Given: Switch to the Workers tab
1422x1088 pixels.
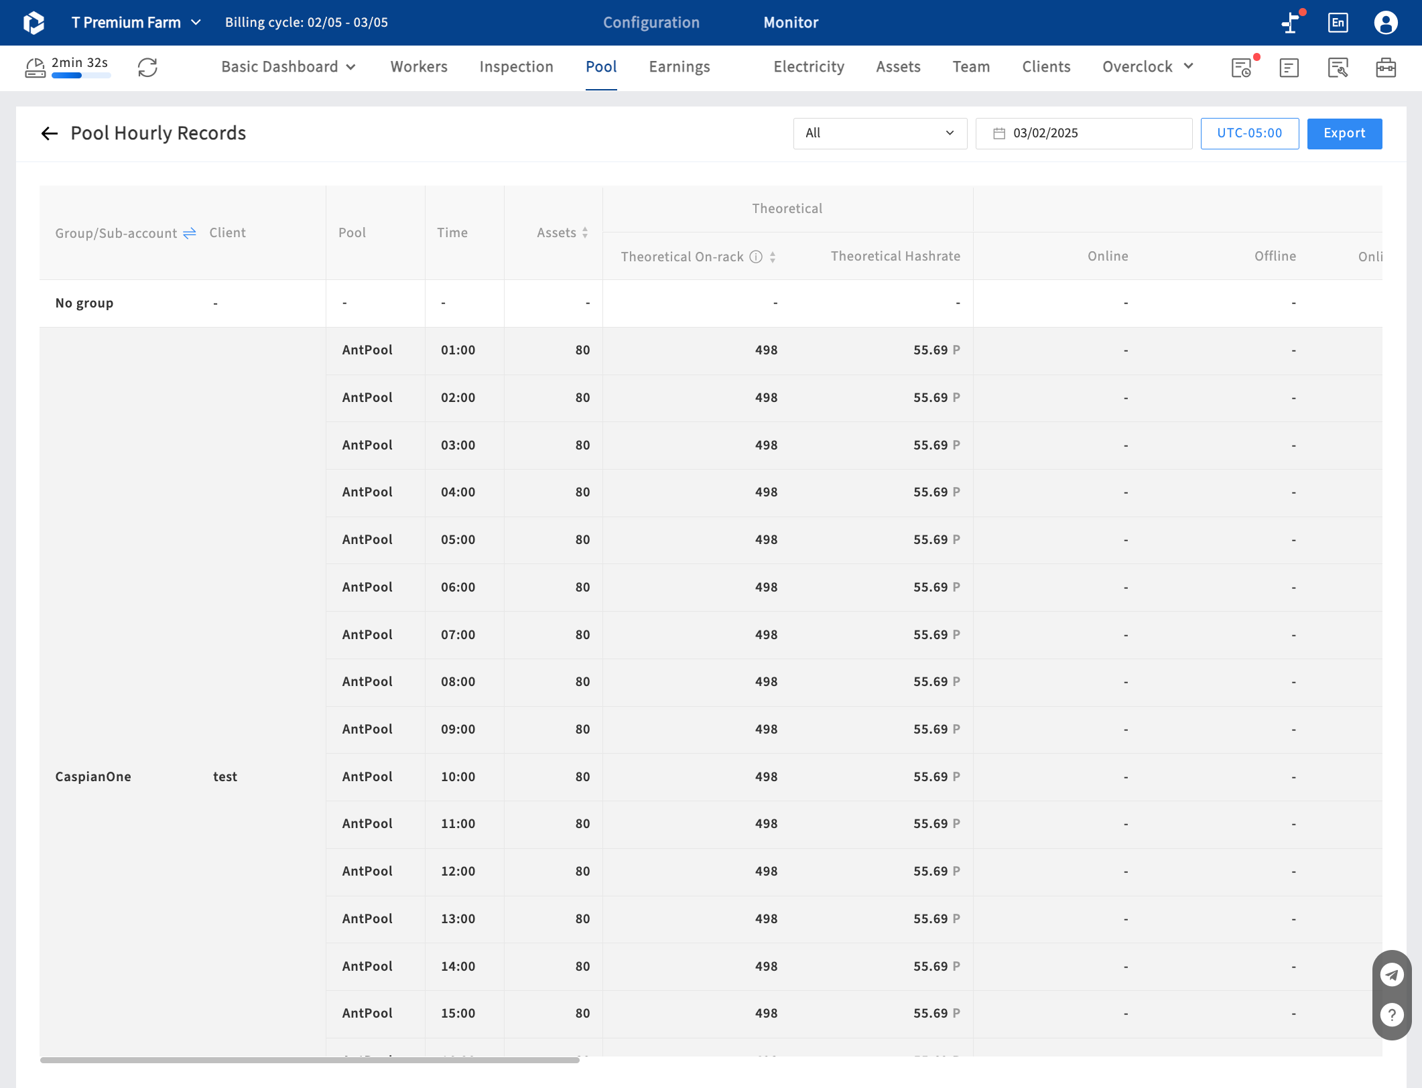Looking at the screenshot, I should click(x=419, y=66).
